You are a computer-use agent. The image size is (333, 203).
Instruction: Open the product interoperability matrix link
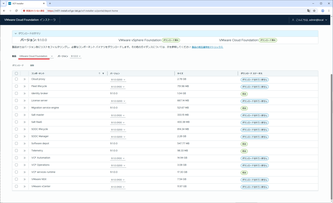click(208, 47)
